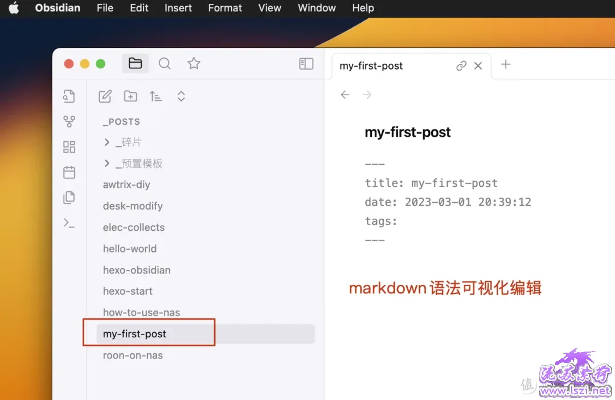Create a new note

pos(105,96)
